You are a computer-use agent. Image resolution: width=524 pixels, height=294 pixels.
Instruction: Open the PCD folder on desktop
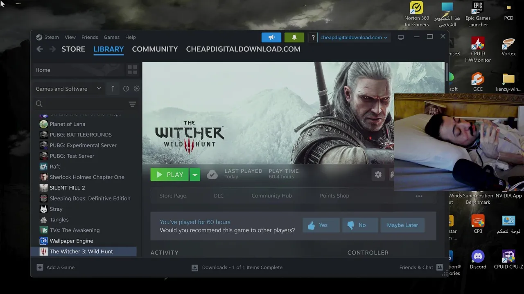[x=508, y=11]
